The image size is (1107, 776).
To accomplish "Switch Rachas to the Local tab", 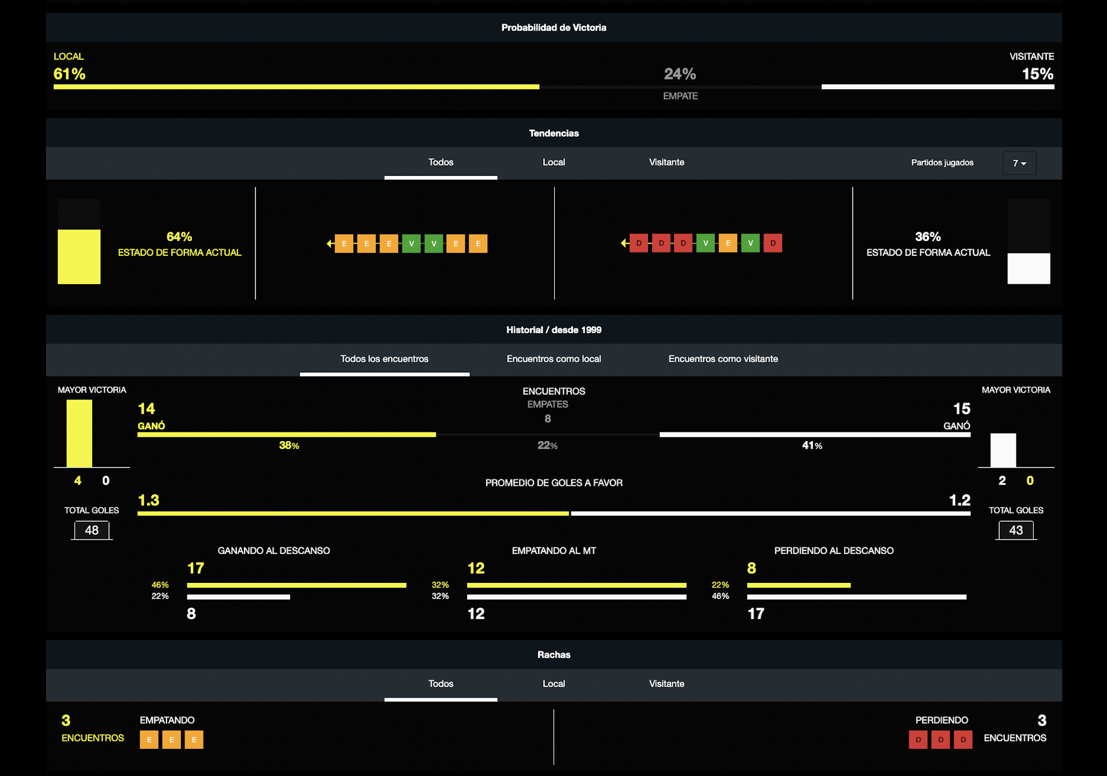I will pos(553,684).
